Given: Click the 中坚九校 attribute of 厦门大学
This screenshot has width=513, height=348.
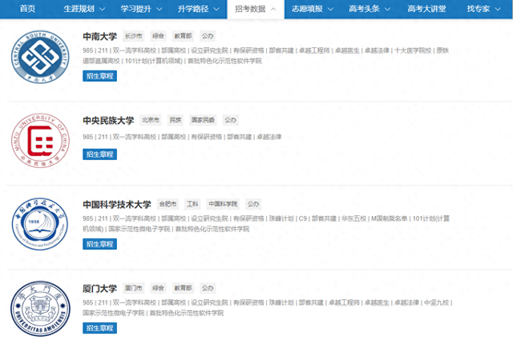Looking at the screenshot, I should tap(436, 302).
